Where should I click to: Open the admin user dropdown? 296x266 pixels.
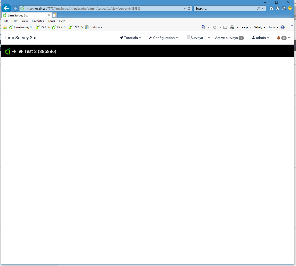coord(261,38)
